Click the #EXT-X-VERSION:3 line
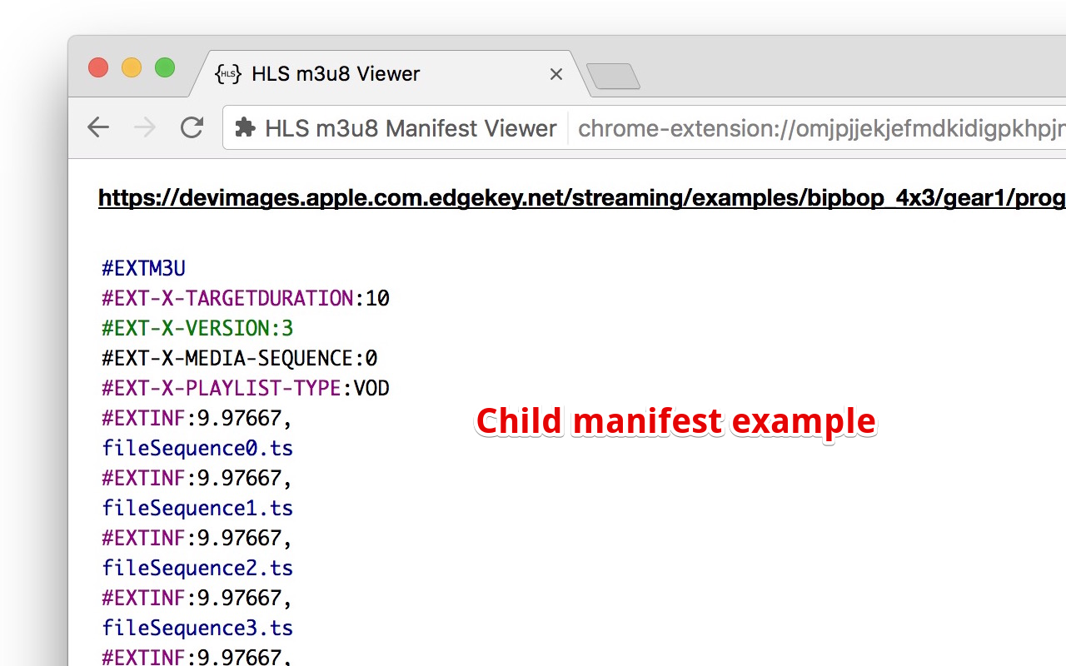 (x=197, y=328)
